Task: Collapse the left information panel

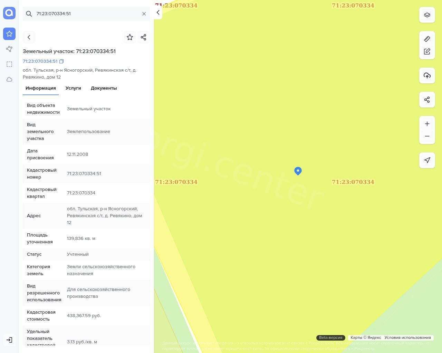Action: 158,12
